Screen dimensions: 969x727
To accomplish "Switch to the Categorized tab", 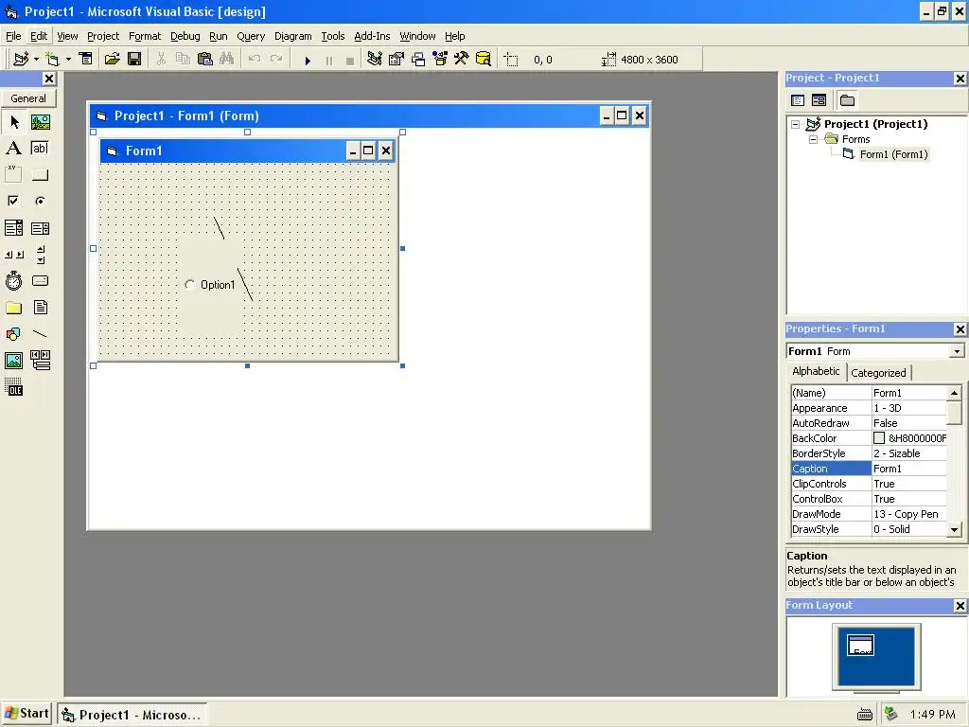I will (x=878, y=373).
